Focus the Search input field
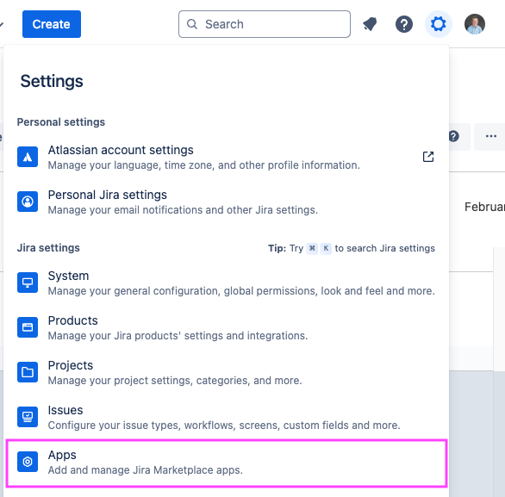The image size is (505, 497). click(265, 24)
